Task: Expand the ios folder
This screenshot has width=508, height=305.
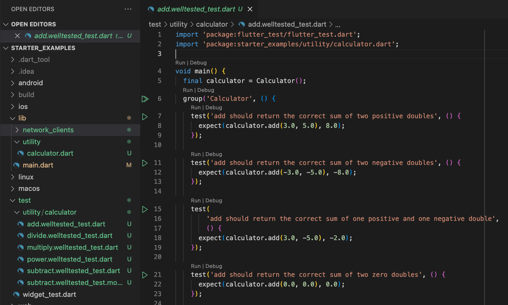Action: tap(13, 107)
